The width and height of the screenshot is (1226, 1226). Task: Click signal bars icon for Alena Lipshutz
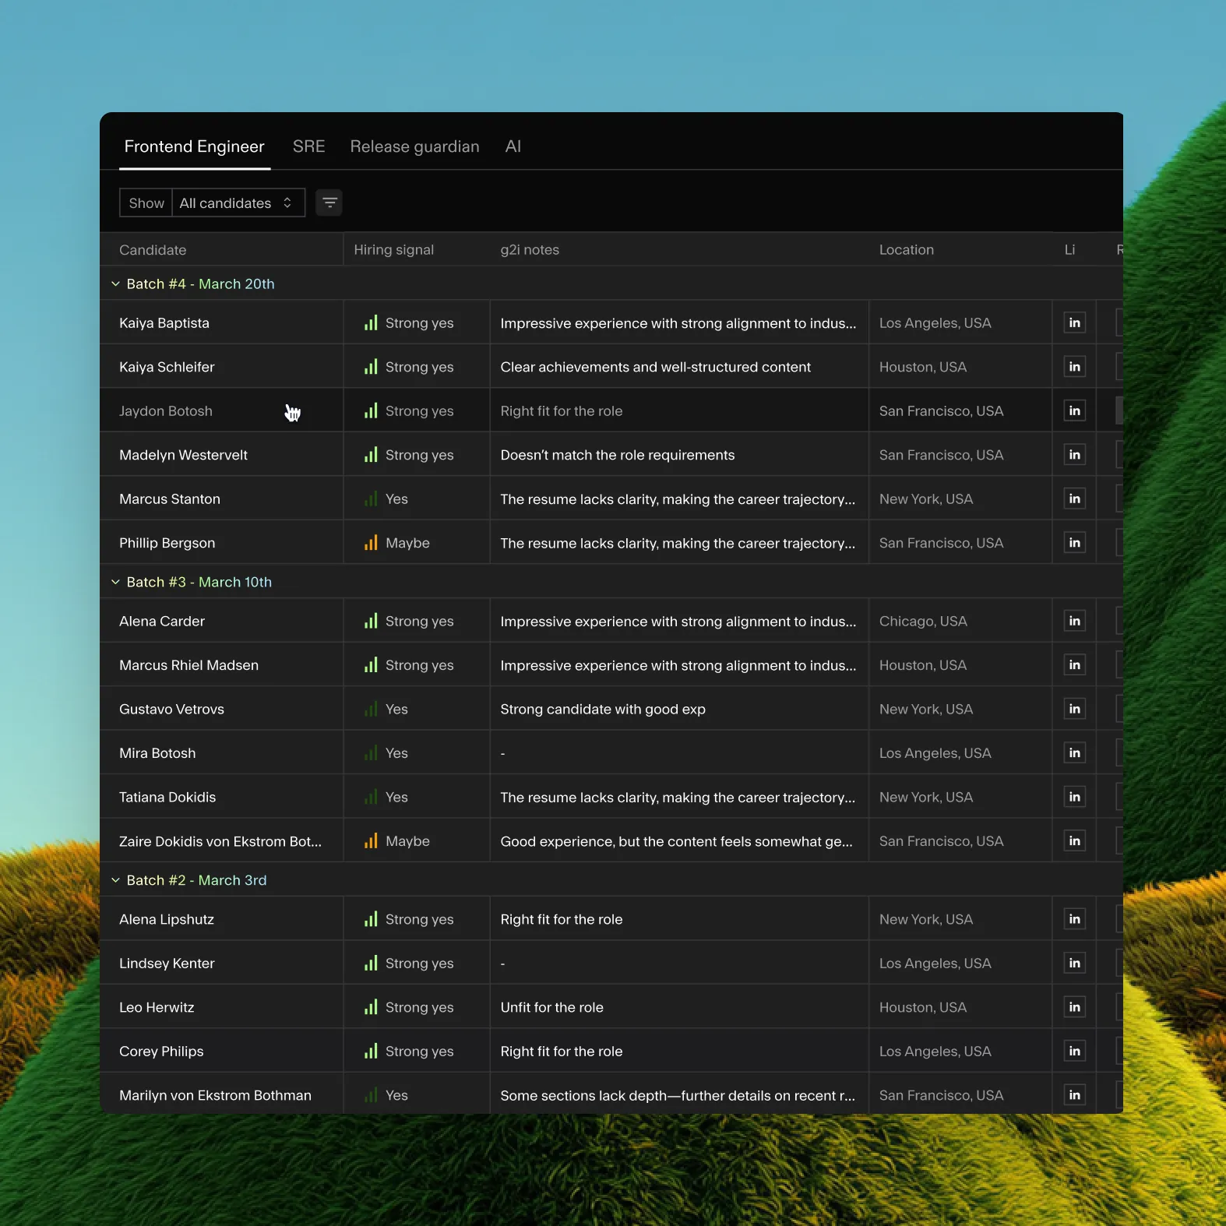pyautogui.click(x=371, y=919)
